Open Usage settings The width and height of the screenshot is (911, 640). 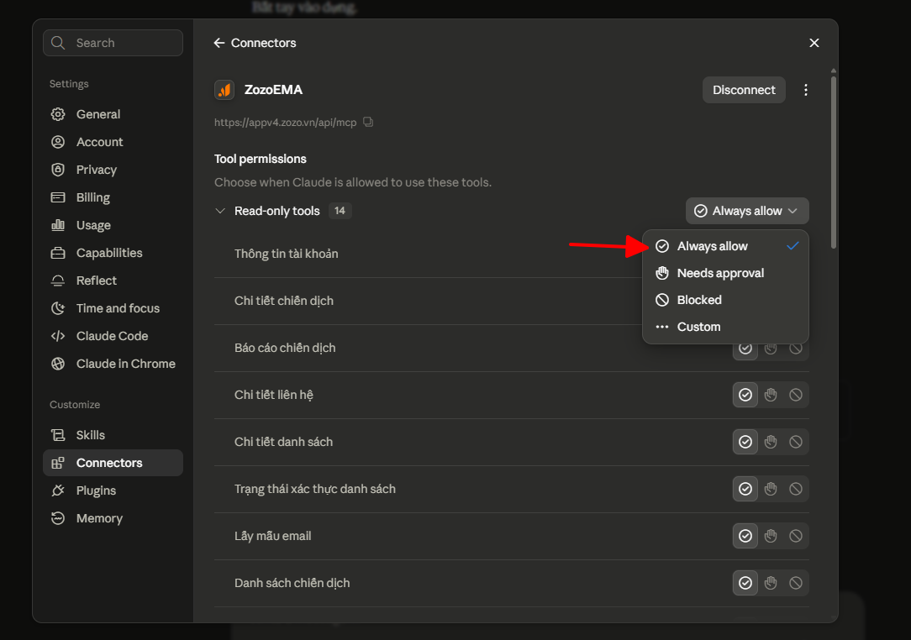coord(113,225)
